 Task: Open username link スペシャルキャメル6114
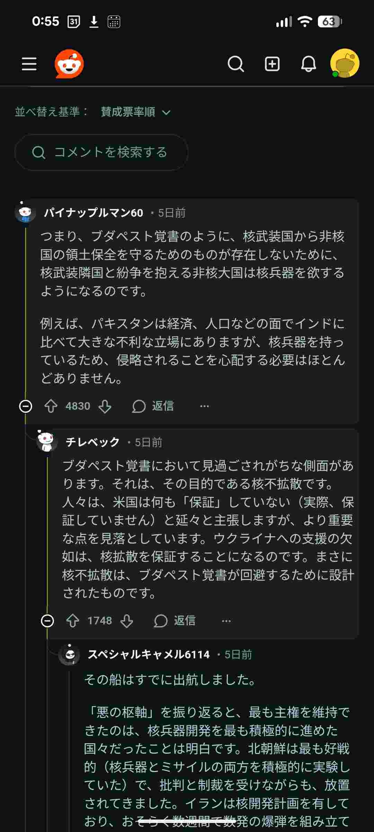point(149,654)
